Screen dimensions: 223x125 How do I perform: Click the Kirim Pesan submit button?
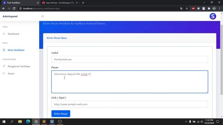[x=61, y=114]
